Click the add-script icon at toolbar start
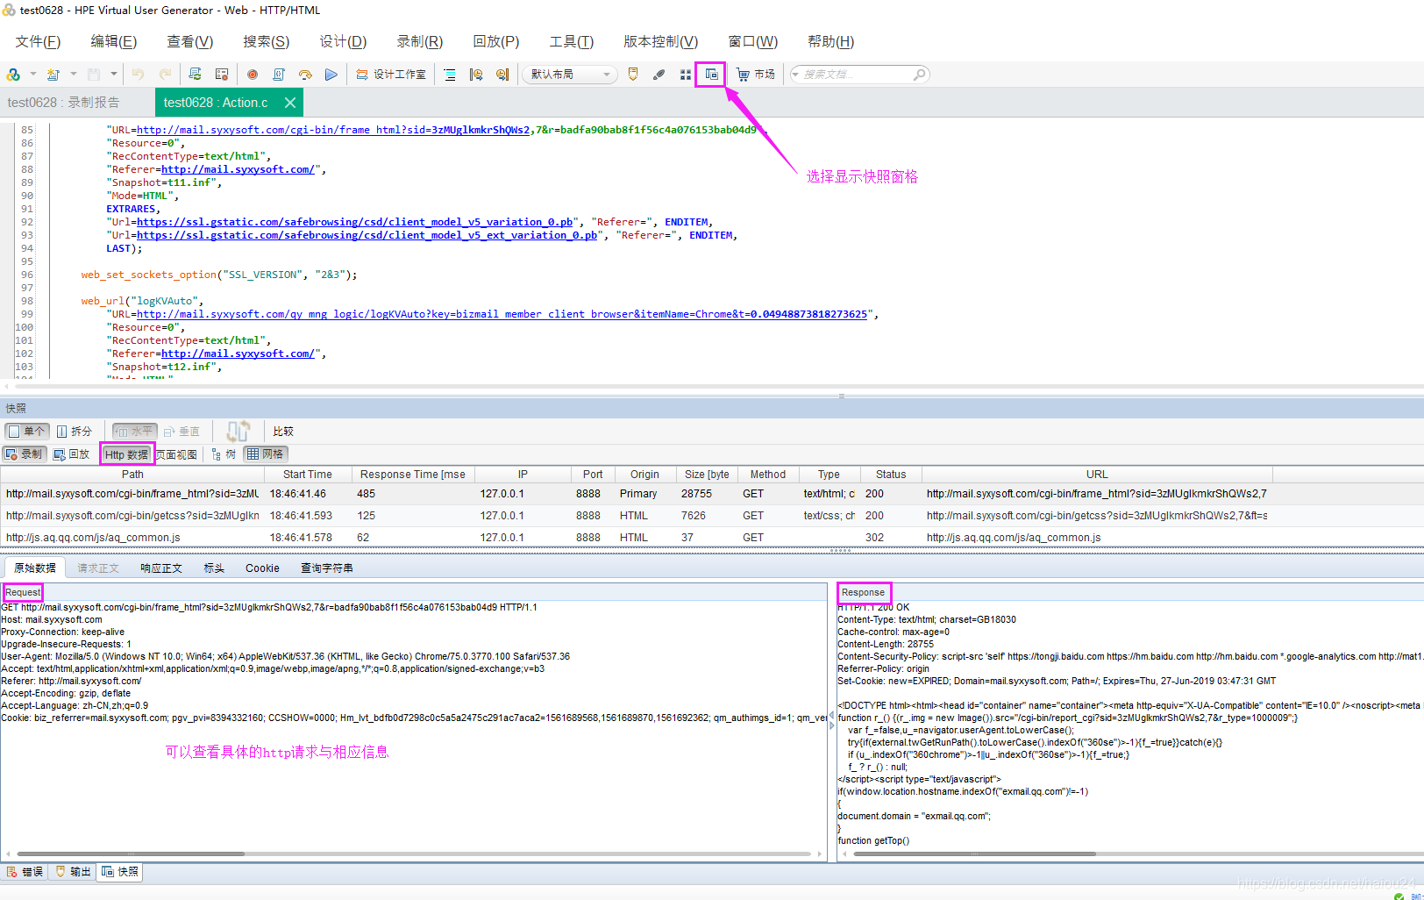 (13, 75)
